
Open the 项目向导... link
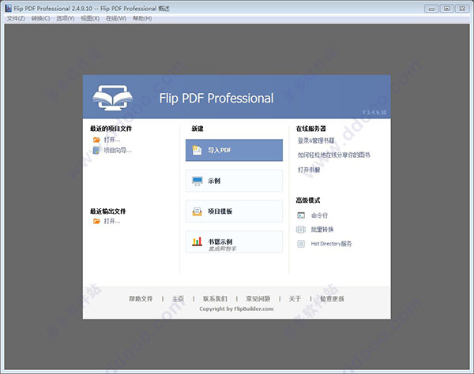(118, 150)
